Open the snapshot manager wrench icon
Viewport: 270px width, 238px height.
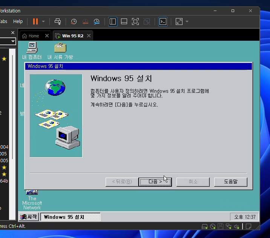click(97, 21)
